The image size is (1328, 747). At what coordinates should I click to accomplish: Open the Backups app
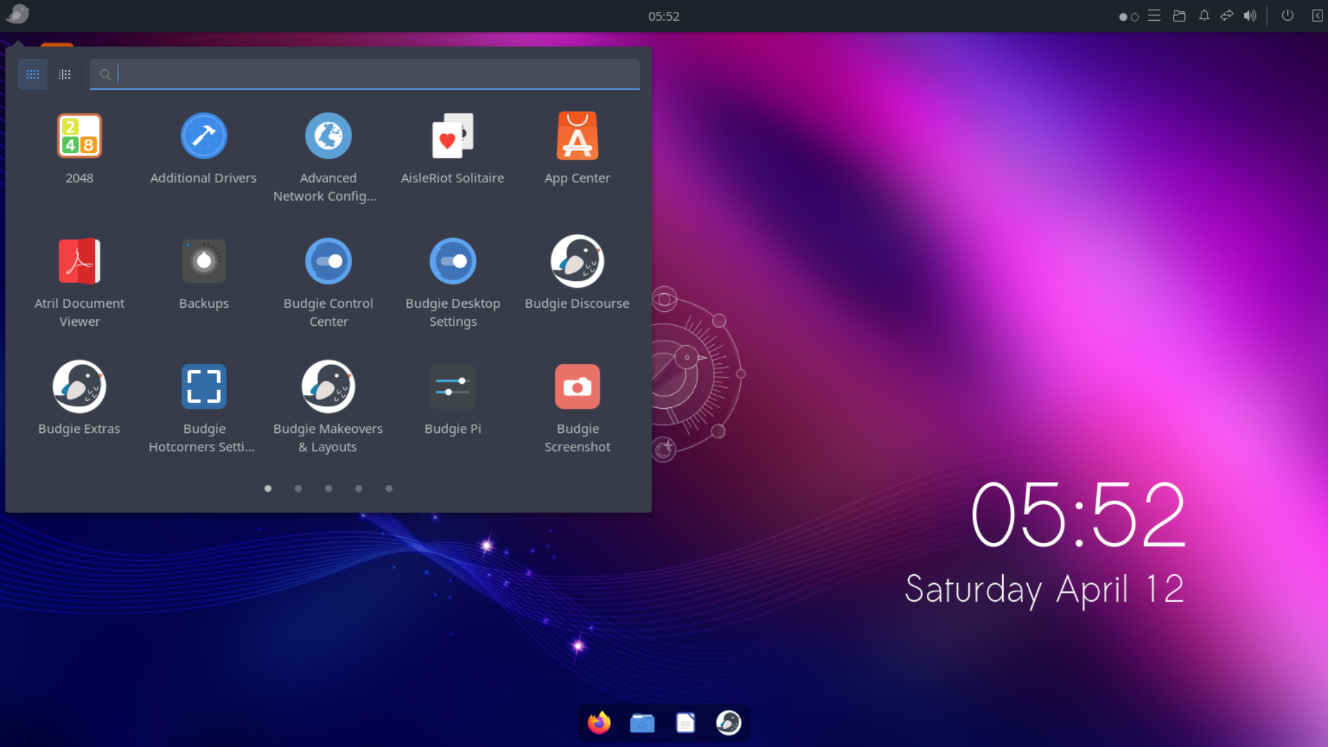(203, 261)
